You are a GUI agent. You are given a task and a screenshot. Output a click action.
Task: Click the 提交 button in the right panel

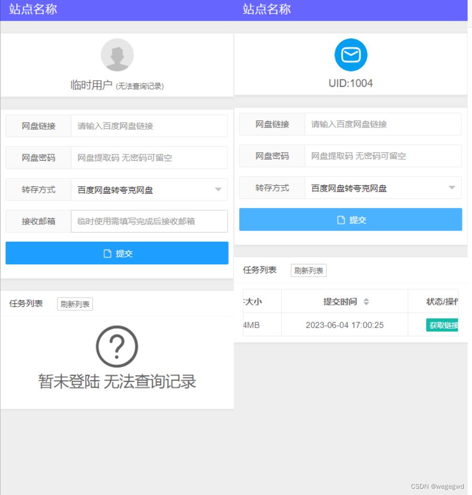351,220
